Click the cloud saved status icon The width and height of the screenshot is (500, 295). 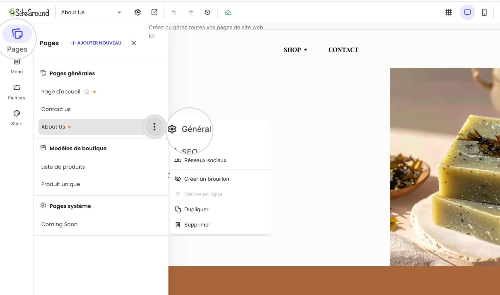(228, 12)
